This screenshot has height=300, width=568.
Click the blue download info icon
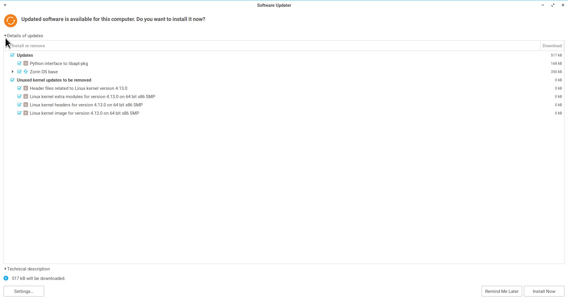point(6,278)
